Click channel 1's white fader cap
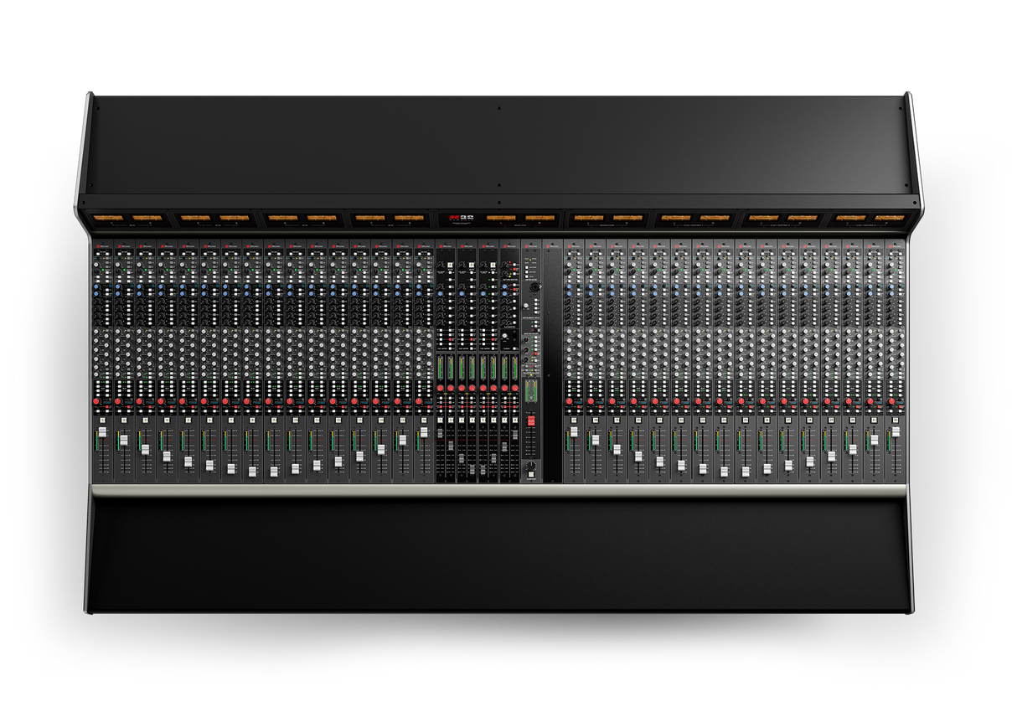Viewport: 1017px width, 712px height. coord(101,430)
